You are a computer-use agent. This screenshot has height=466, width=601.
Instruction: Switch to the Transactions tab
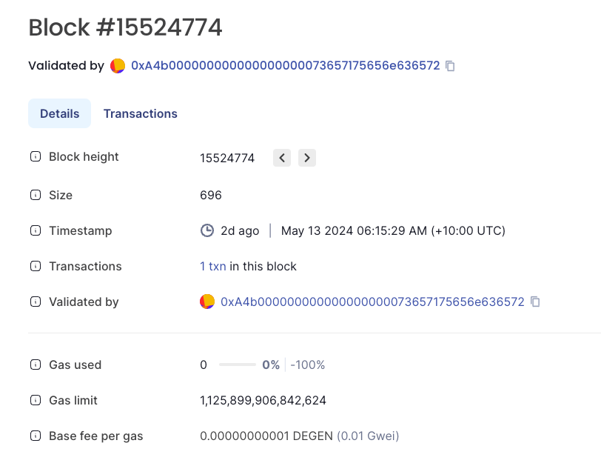pyautogui.click(x=141, y=113)
